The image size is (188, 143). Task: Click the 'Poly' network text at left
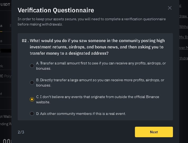[8, 76]
